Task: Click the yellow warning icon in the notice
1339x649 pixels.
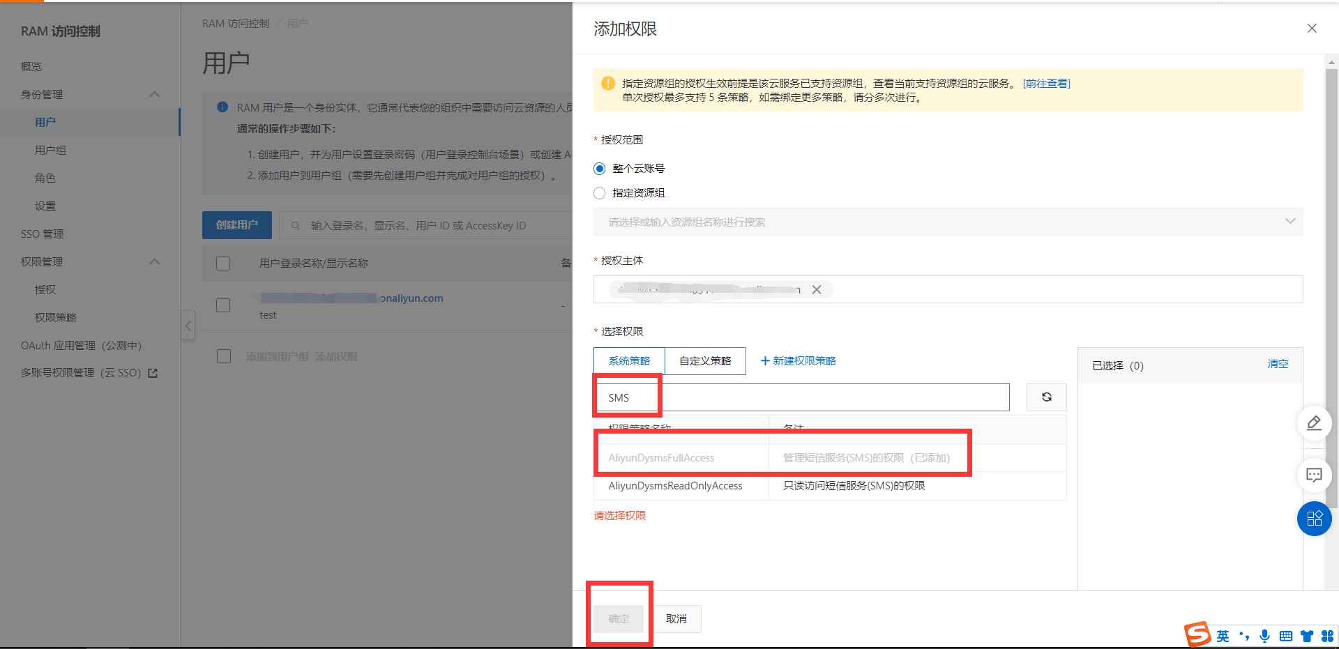Action: 608,84
